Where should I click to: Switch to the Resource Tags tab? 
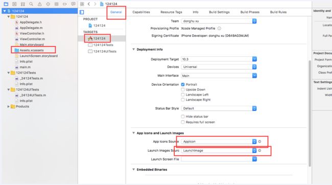[171, 12]
